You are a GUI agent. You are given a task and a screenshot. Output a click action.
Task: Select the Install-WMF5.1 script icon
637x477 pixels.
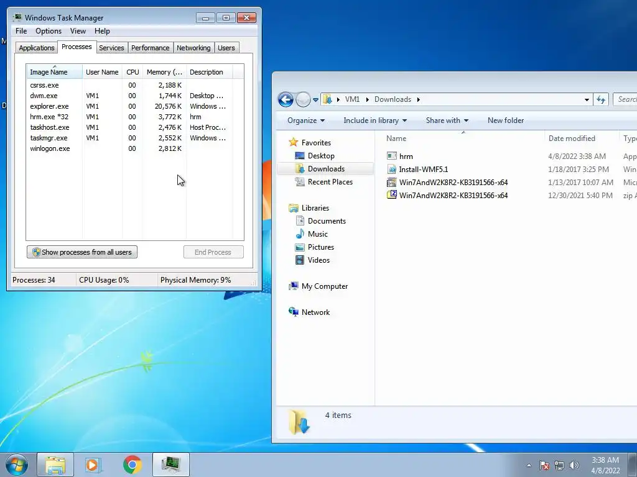pos(392,170)
